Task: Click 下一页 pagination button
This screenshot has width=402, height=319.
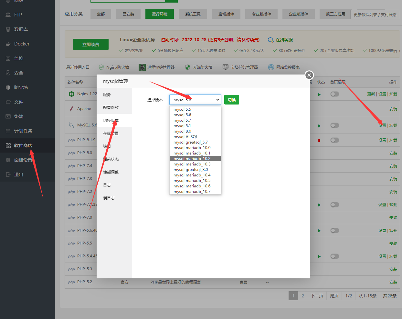Action: tap(317, 296)
